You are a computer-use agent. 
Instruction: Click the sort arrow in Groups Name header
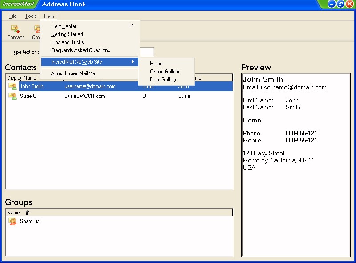pyautogui.click(x=27, y=213)
